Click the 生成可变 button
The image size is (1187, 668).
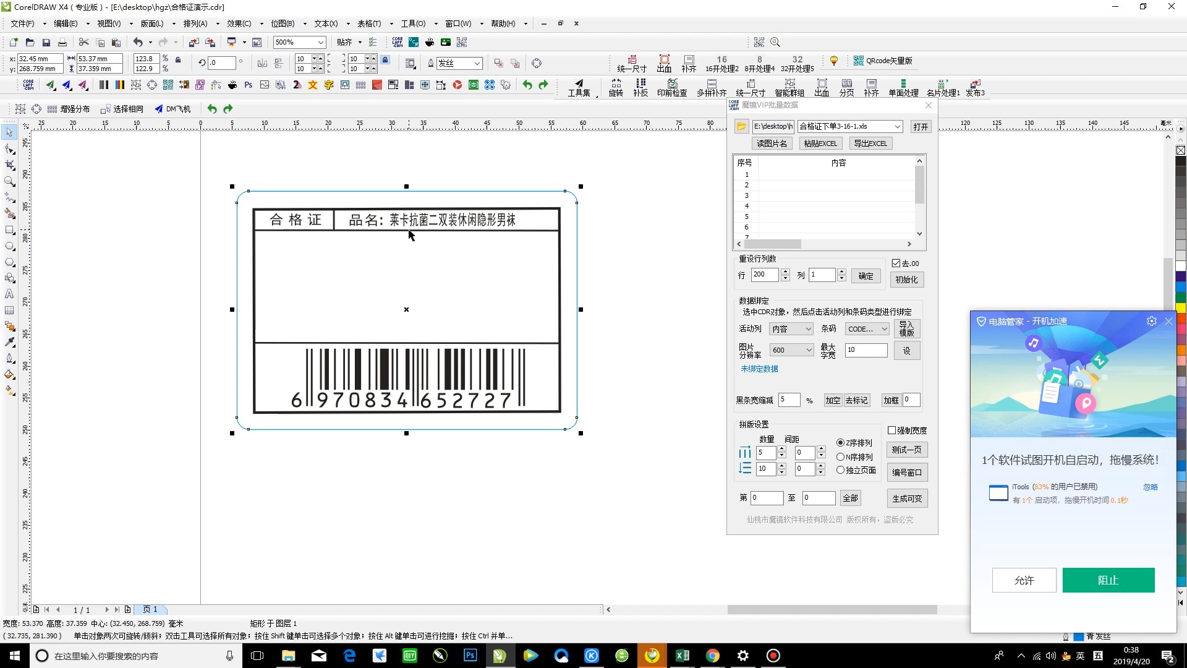906,498
